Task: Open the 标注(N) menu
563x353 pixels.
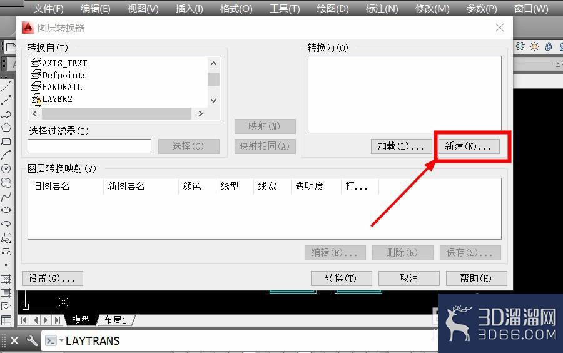Action: coord(382,8)
